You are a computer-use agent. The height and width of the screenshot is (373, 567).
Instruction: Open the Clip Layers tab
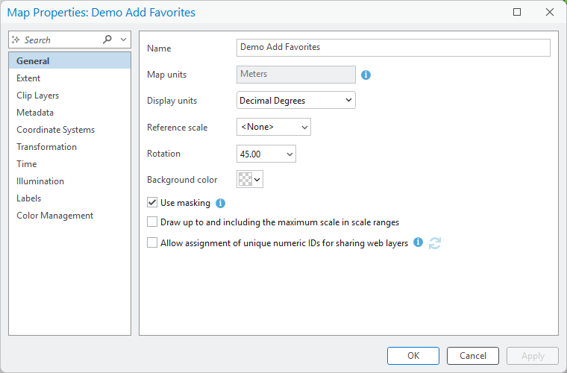70,95
